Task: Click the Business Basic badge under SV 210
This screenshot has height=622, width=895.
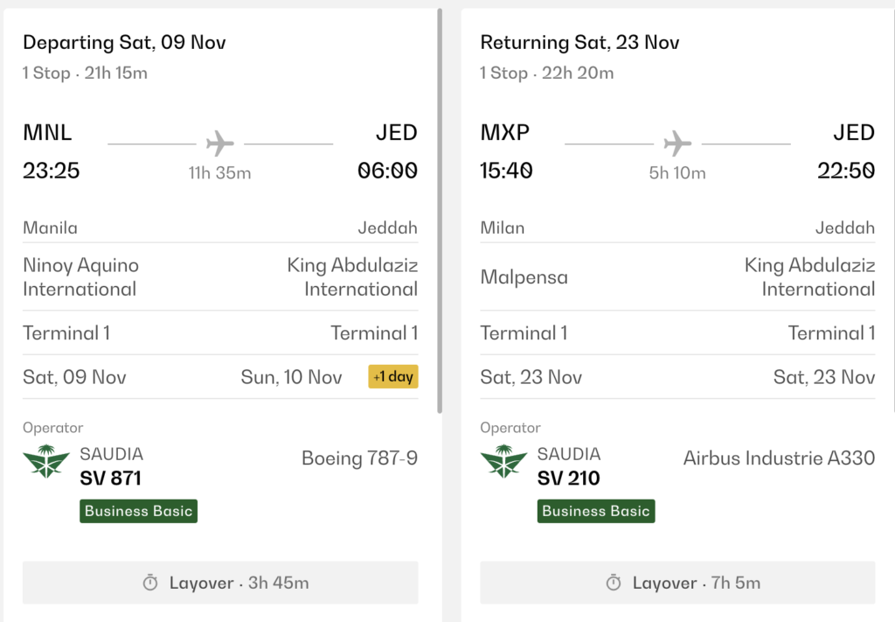Action: tap(596, 511)
